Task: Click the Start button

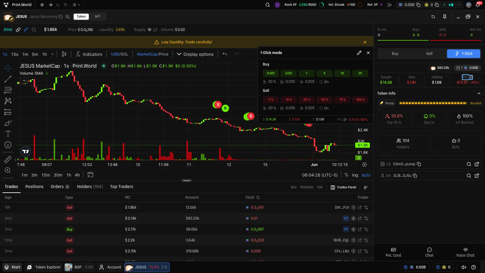Action: (x=12, y=267)
